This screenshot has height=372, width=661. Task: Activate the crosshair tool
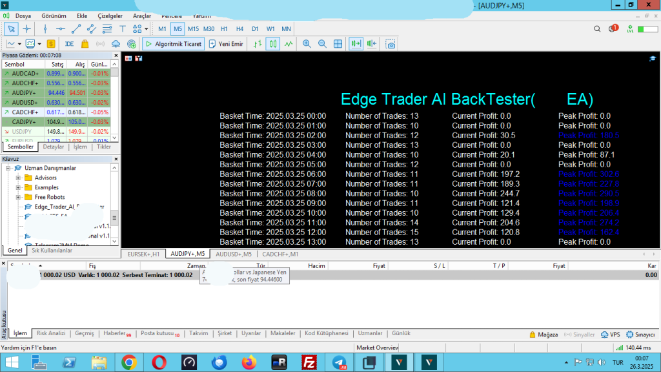tap(26, 29)
